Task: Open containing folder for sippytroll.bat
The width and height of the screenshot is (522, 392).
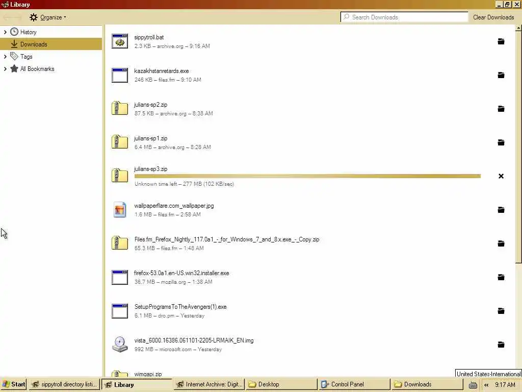Action: pos(501,41)
